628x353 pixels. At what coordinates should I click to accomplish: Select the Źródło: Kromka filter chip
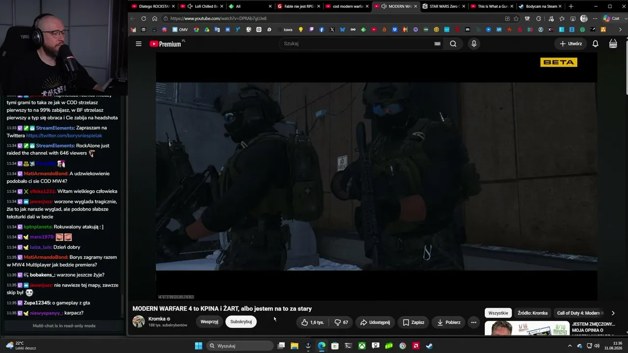[532, 313]
